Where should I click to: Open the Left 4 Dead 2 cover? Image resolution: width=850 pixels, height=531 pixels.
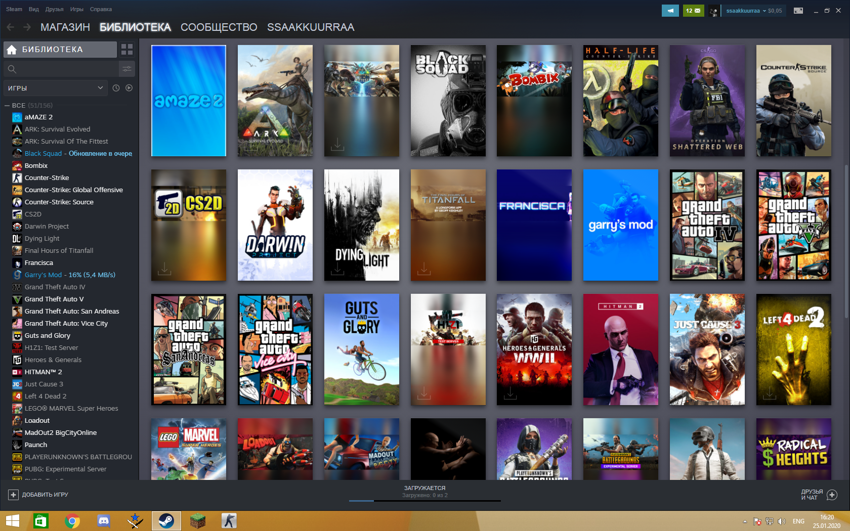pyautogui.click(x=794, y=349)
